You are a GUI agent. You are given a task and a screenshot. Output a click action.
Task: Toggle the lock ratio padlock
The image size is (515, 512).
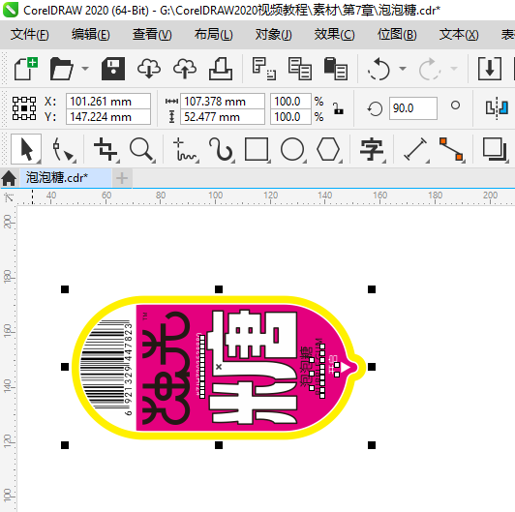[x=338, y=108]
